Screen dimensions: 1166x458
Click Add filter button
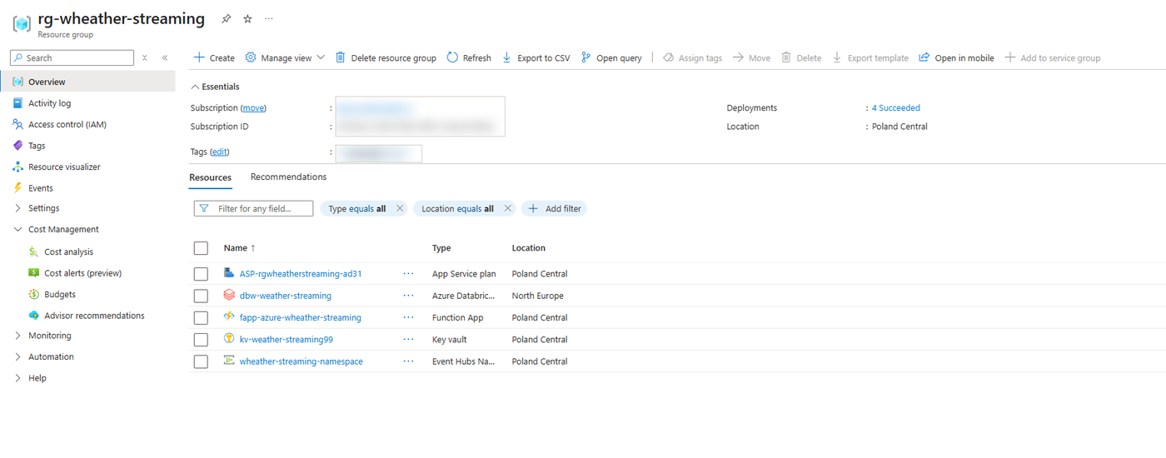tap(555, 209)
